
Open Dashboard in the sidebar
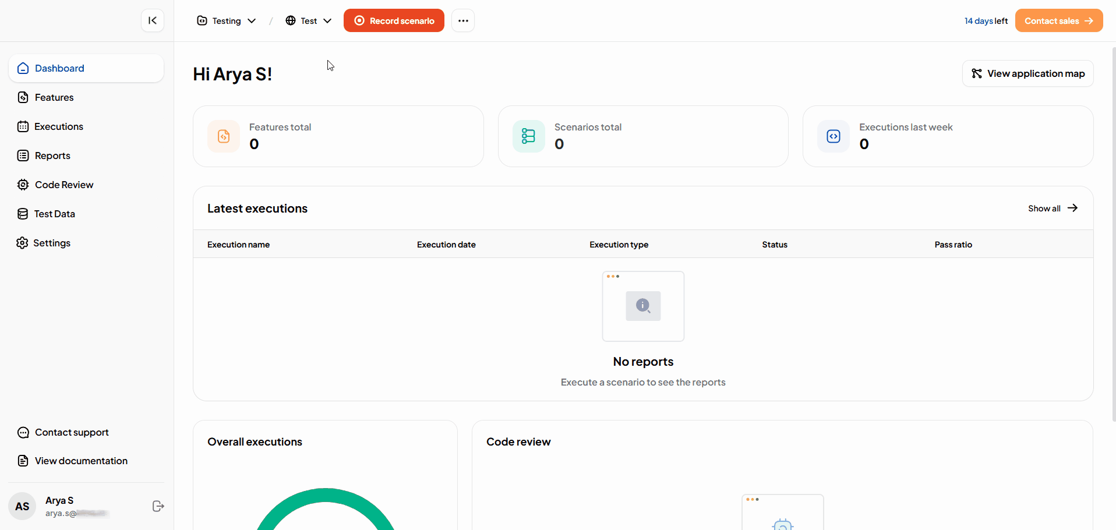pos(59,68)
